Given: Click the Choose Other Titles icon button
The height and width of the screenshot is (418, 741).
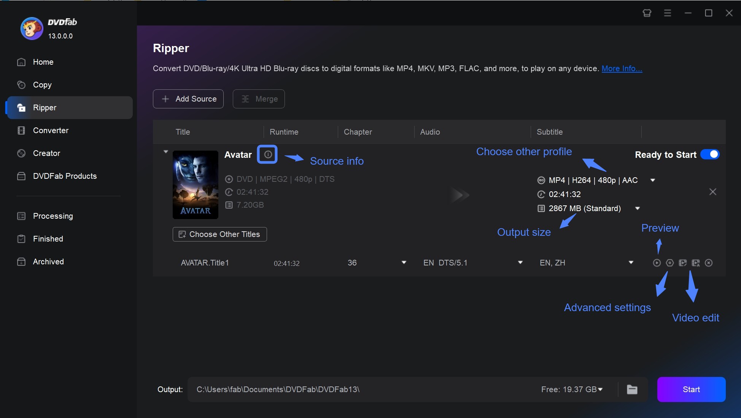Looking at the screenshot, I should pos(181,234).
